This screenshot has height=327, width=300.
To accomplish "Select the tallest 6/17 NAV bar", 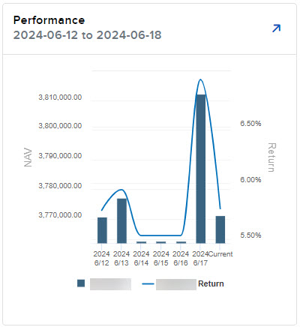I will (x=201, y=169).
